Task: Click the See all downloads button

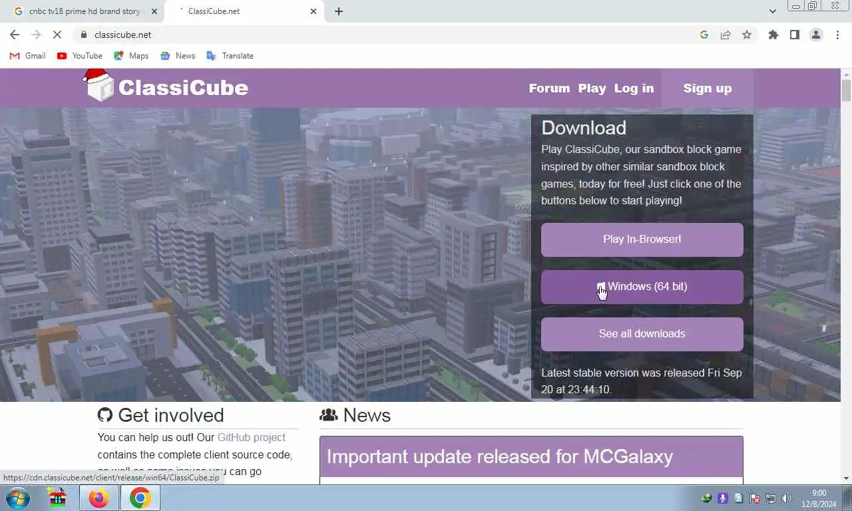Action: (642, 334)
